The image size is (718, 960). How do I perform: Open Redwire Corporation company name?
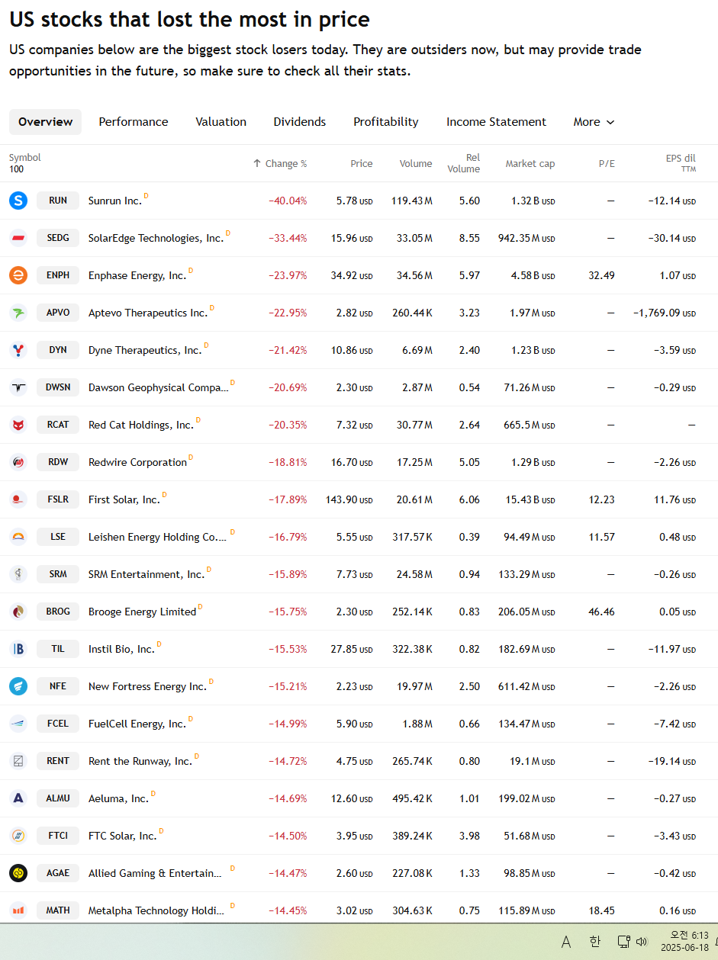(137, 463)
